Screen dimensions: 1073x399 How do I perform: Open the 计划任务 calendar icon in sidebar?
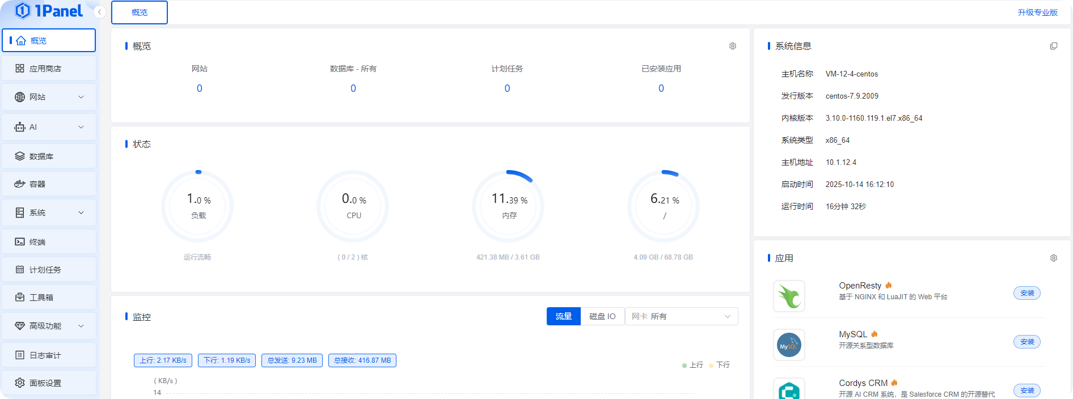click(x=20, y=270)
